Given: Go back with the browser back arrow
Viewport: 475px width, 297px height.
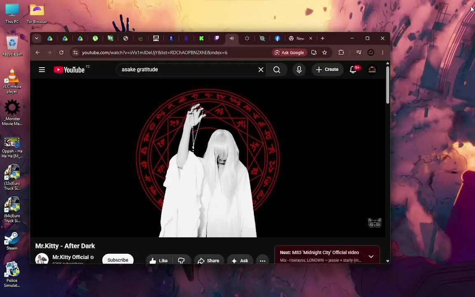Looking at the screenshot, I should point(38,52).
